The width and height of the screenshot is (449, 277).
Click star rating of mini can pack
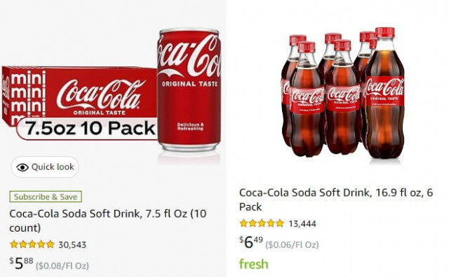point(32,244)
